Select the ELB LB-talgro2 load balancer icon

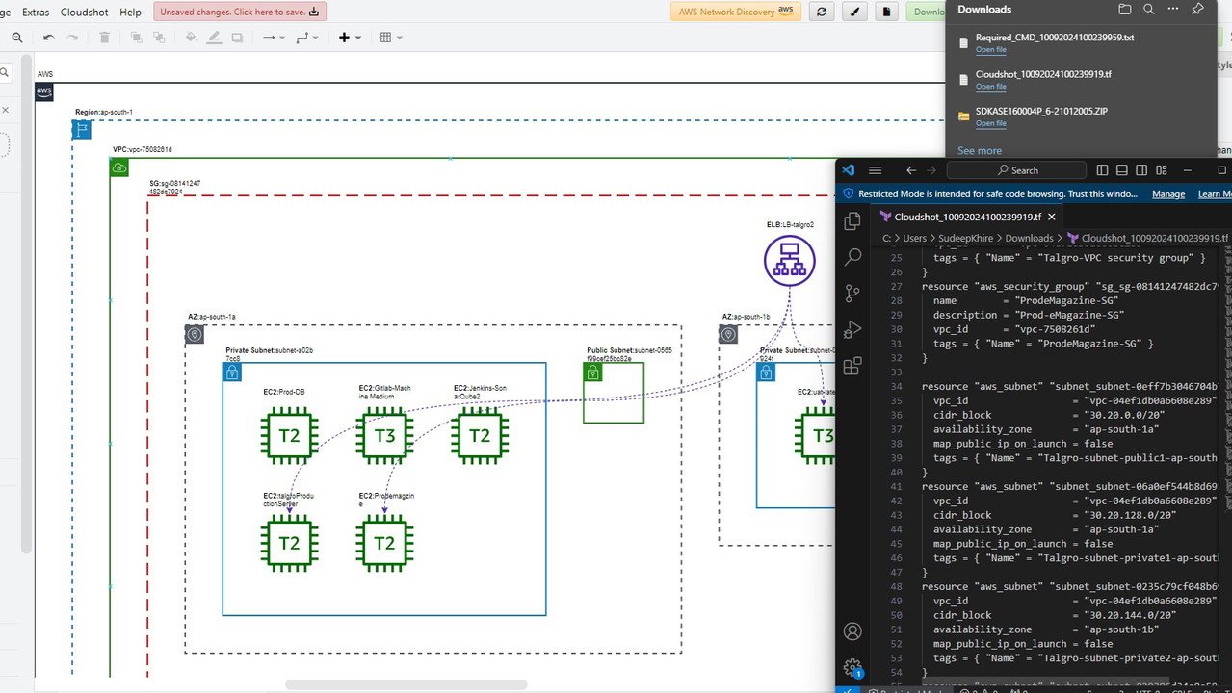(x=789, y=261)
